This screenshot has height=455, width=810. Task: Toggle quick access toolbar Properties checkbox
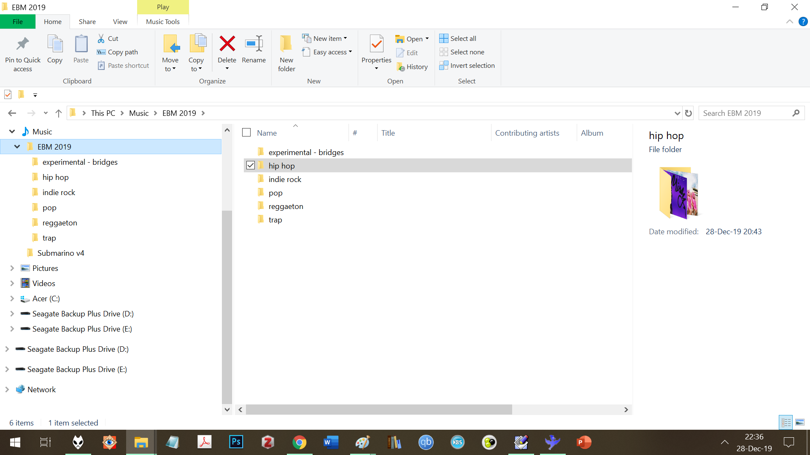coord(8,95)
